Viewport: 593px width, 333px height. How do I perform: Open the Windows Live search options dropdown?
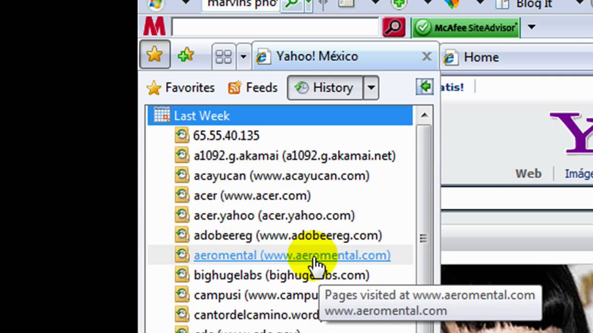click(309, 4)
